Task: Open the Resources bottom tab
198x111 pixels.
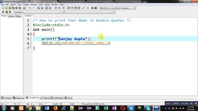Action: (x=19, y=98)
